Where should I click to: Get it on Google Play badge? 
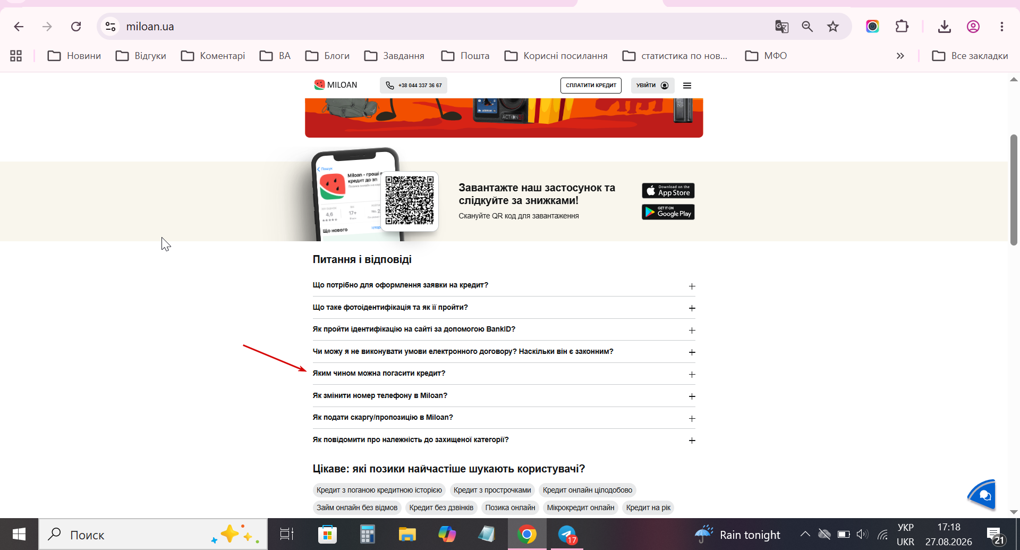tap(668, 212)
